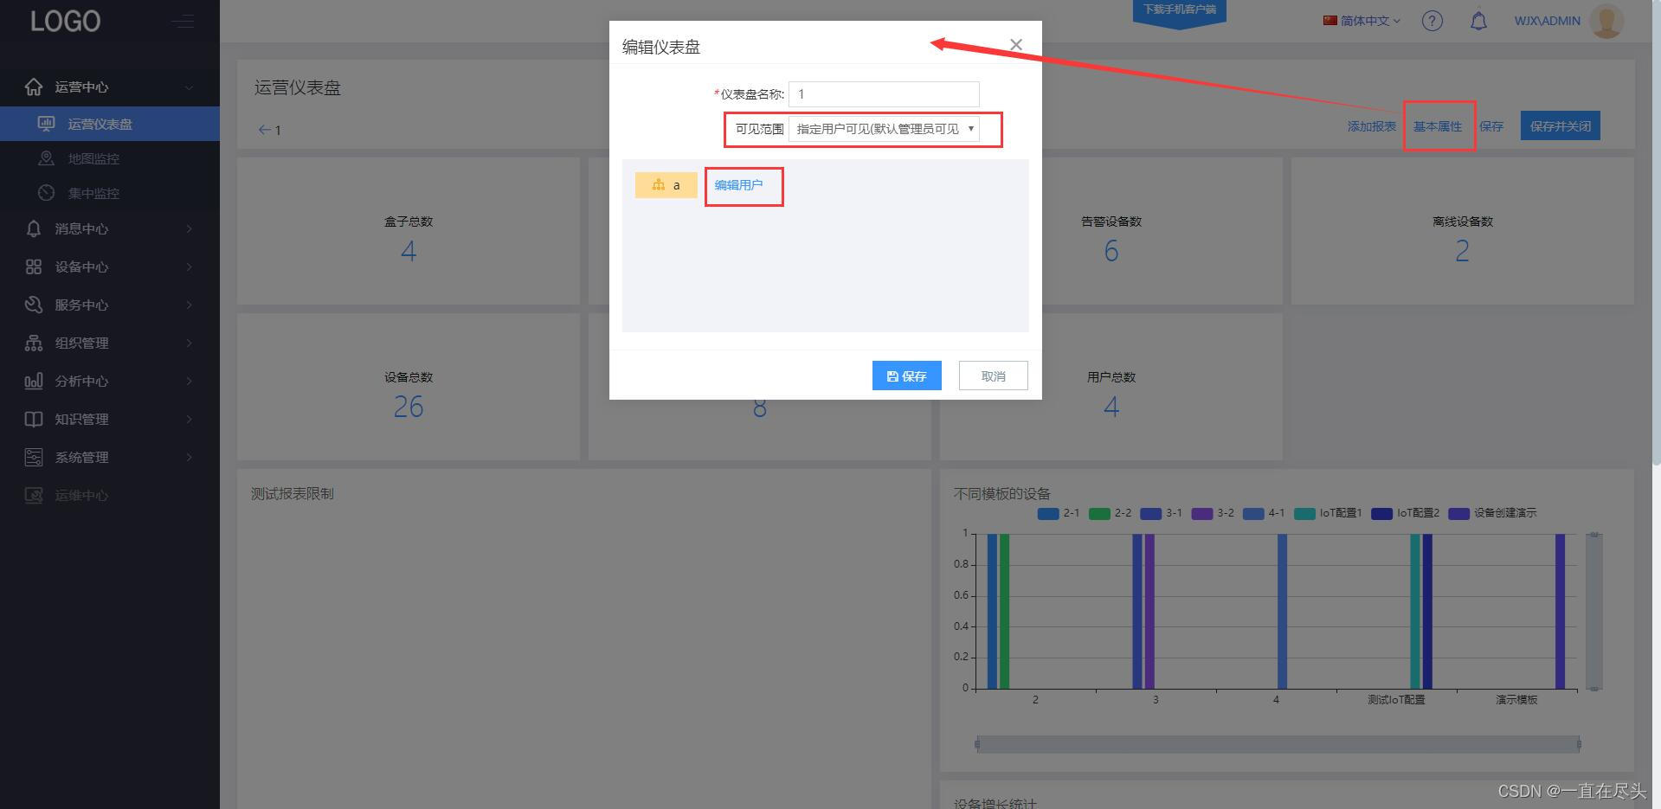Click the 基本属性 link
The image size is (1661, 809).
(1437, 126)
